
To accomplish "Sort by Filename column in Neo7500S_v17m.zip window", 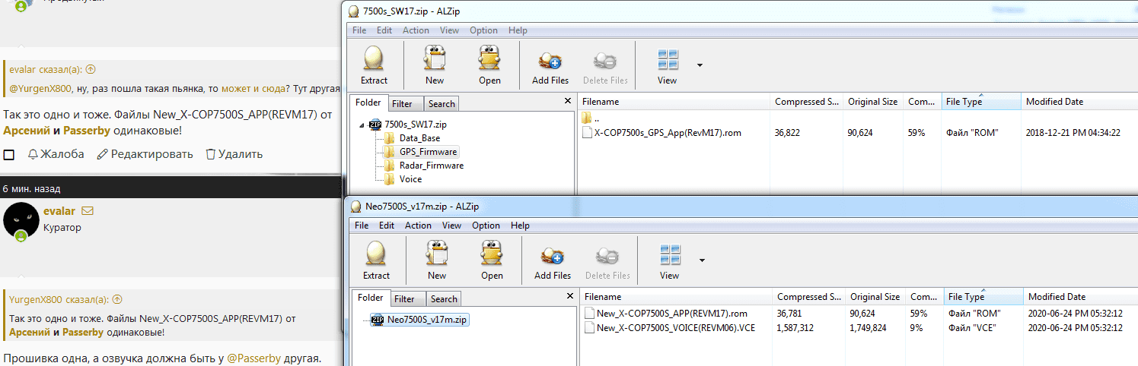I will tap(675, 297).
